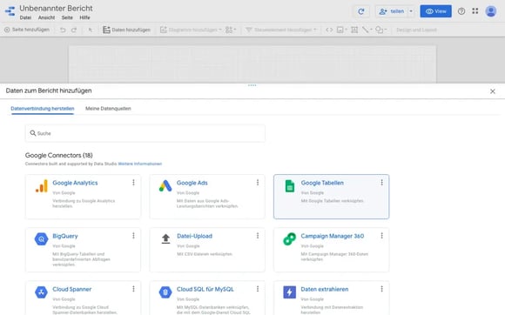Click Seite hinzufügen in toolbar
Screen dimensions: 505x315
(x=27, y=30)
